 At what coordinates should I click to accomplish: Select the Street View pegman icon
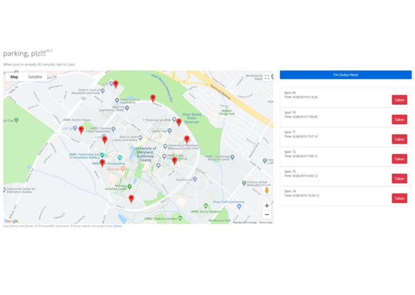(x=267, y=190)
